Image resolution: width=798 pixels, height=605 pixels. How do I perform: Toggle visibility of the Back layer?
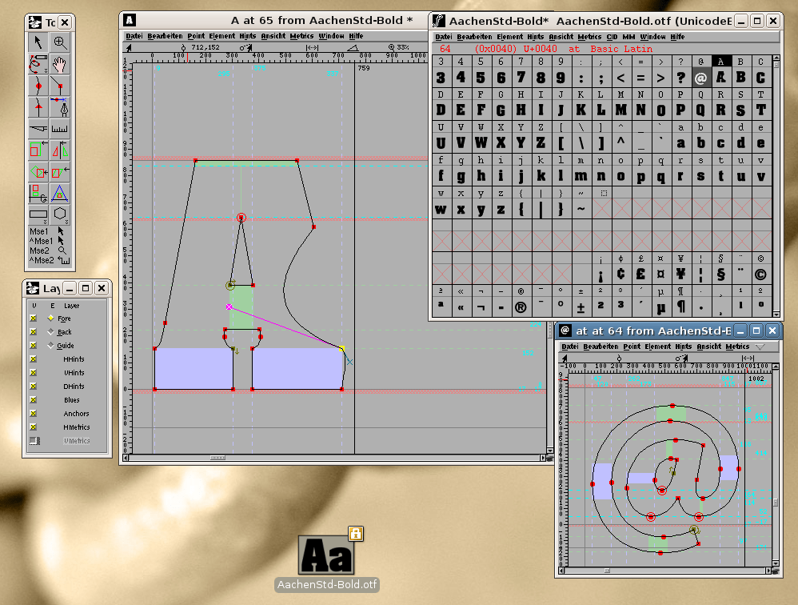34,332
